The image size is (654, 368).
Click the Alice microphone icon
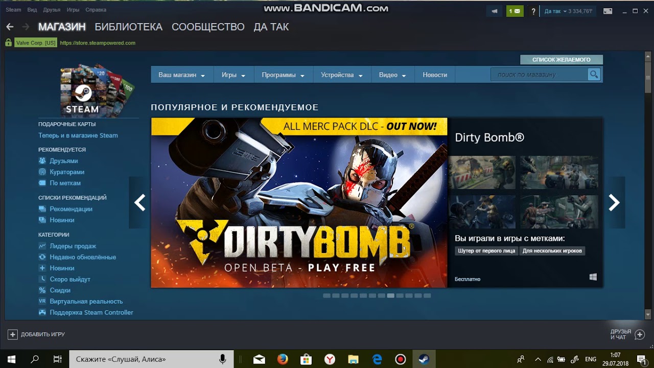(223, 359)
